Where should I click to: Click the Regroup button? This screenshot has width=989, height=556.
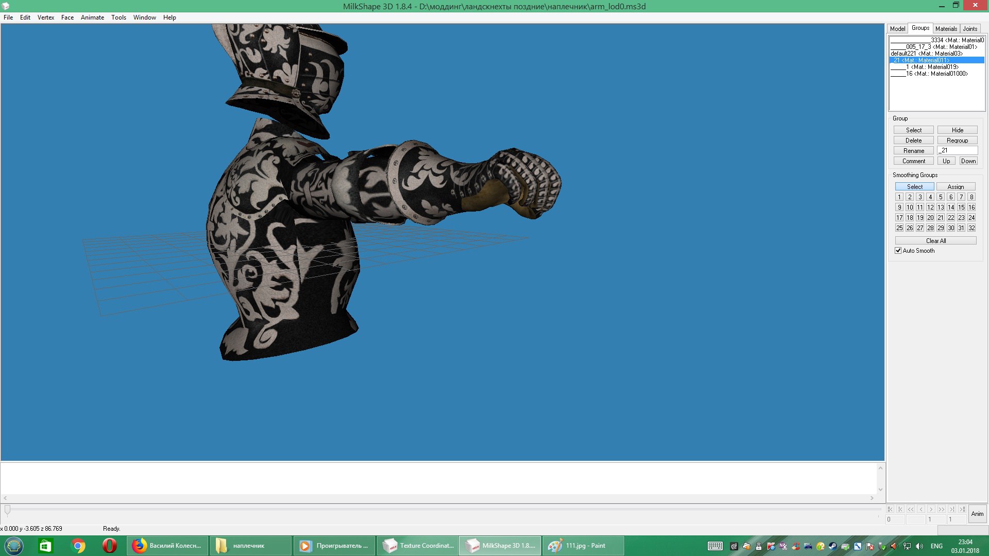[x=957, y=141]
